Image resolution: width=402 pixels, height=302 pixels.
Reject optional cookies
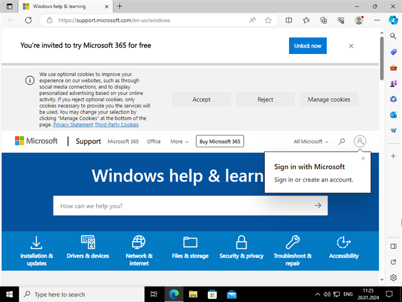(x=266, y=99)
